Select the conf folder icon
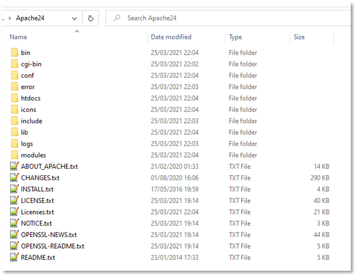The height and width of the screenshot is (277, 357). [x=14, y=75]
